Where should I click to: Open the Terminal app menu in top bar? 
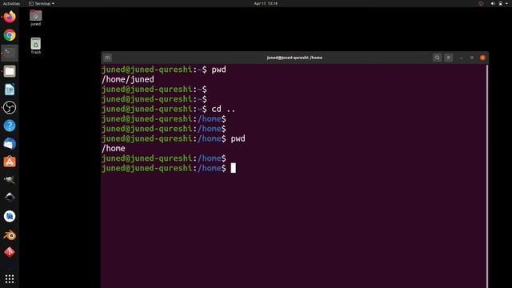tap(42, 3)
